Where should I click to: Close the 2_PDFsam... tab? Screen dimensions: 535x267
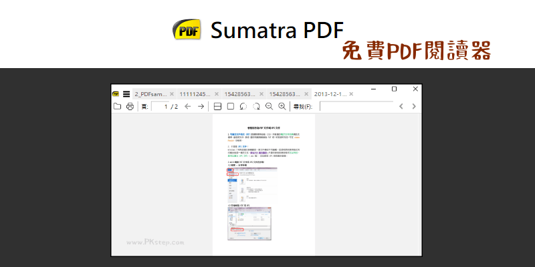click(x=172, y=94)
